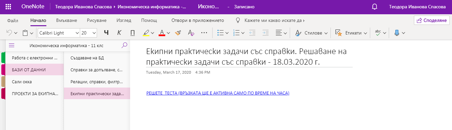Screen dimensions: 452x130
Task: Click the Undo arrow icon
Action: click(x=9, y=33)
